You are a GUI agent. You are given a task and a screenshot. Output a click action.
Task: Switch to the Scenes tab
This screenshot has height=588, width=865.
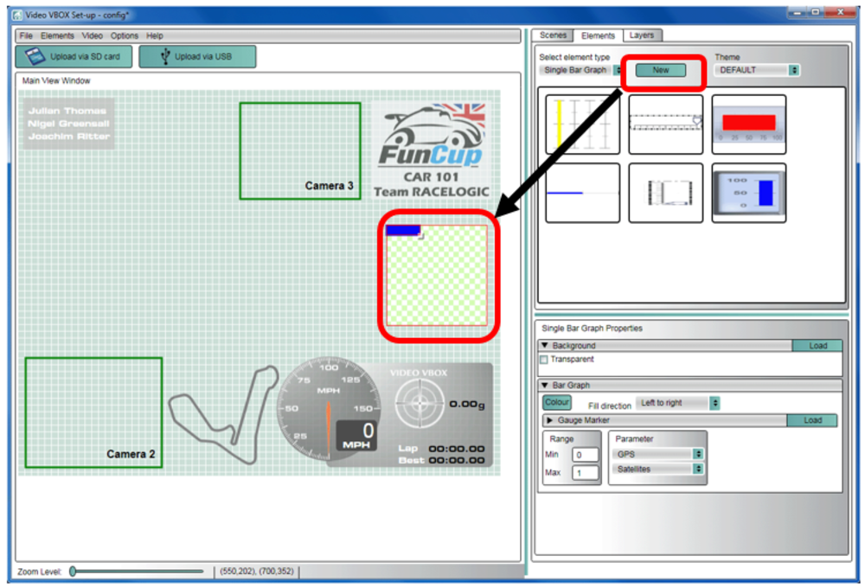click(553, 35)
